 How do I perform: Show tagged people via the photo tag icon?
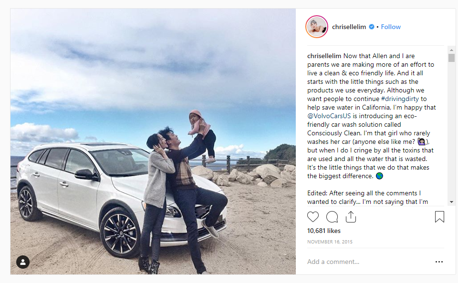(23, 262)
